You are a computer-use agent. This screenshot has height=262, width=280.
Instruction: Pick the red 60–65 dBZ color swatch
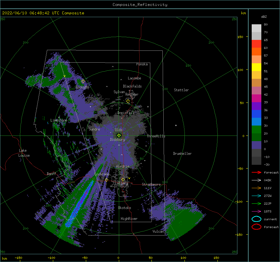point(256,44)
